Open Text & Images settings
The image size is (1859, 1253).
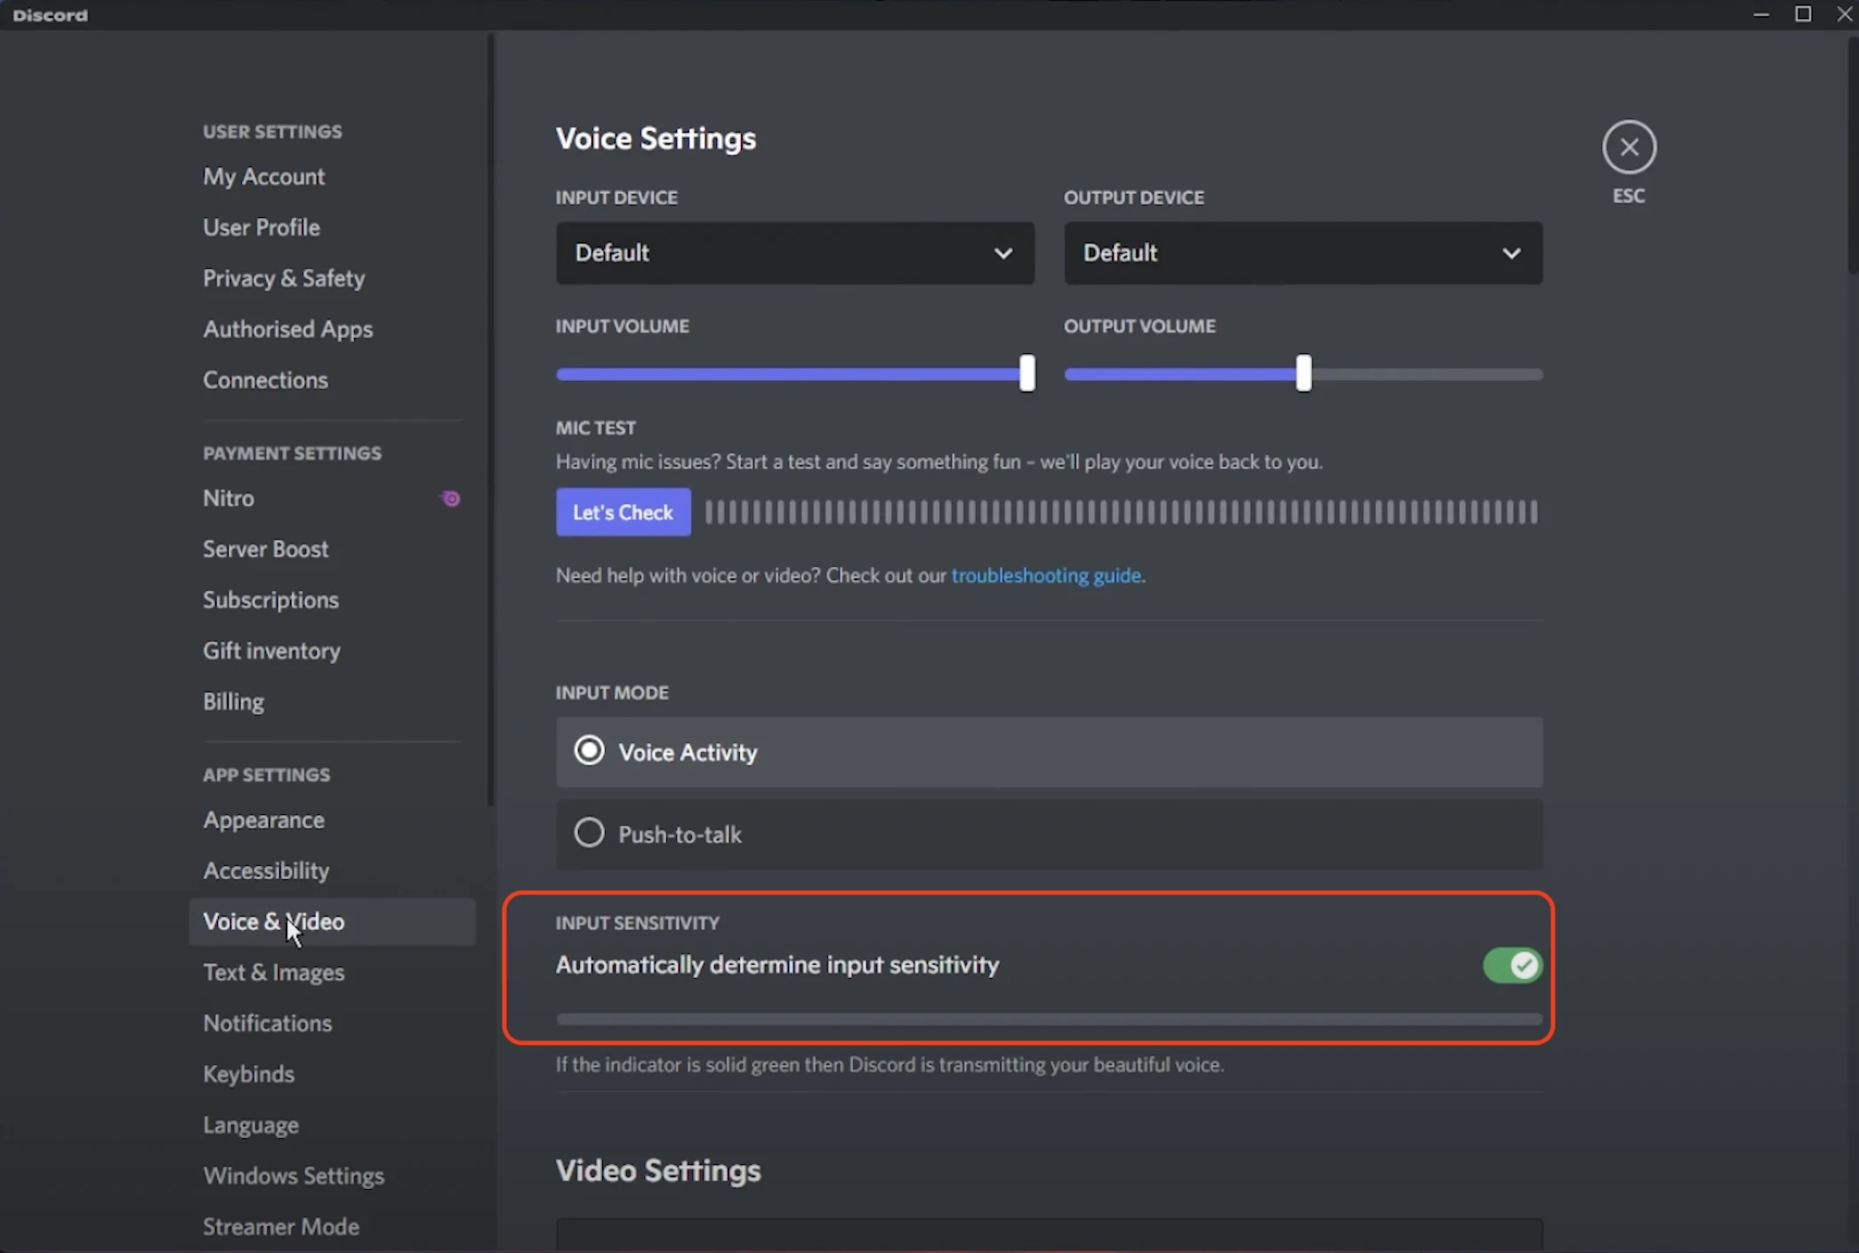coord(273,972)
